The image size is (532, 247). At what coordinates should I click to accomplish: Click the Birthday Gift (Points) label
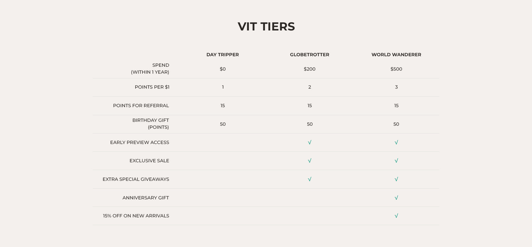(x=150, y=124)
